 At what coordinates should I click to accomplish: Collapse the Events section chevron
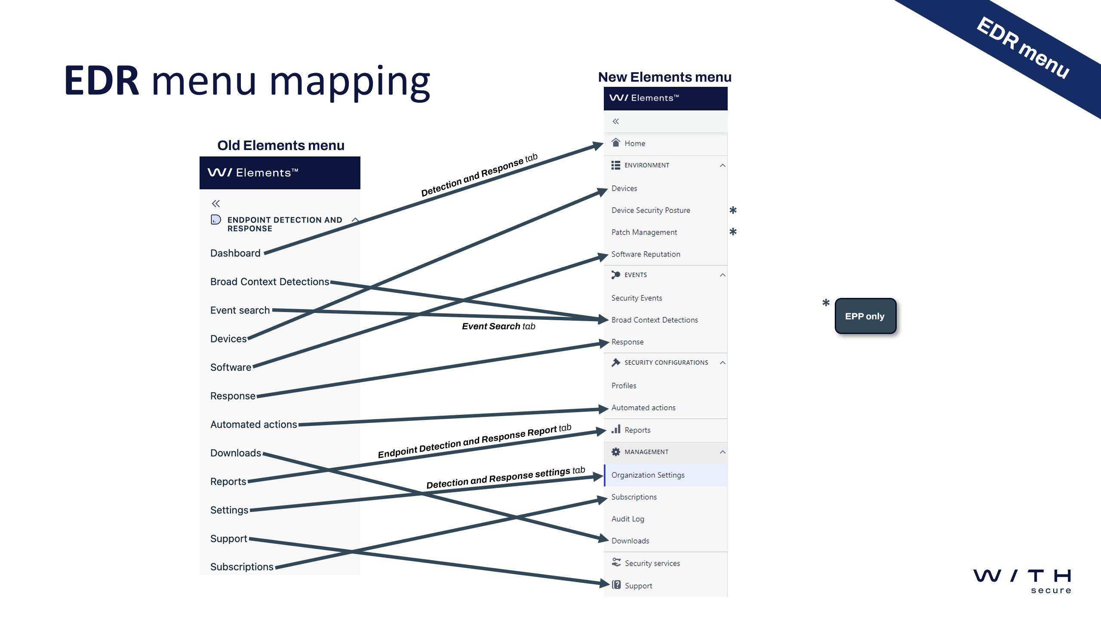point(723,275)
